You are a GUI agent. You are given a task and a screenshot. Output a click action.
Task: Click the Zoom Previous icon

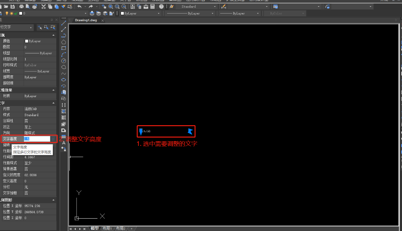[x=124, y=7]
